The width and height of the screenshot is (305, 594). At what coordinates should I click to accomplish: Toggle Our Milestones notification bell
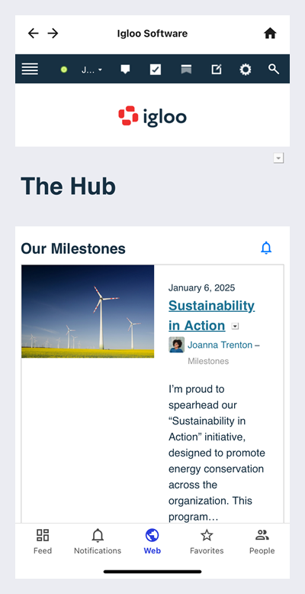(266, 248)
